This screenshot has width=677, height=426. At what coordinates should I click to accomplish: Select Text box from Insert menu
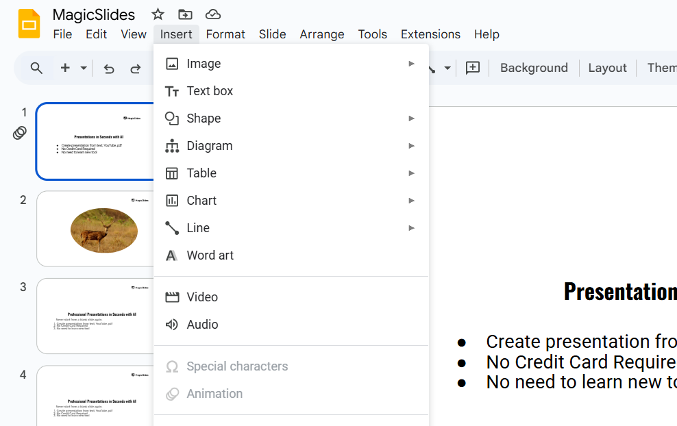point(210,91)
